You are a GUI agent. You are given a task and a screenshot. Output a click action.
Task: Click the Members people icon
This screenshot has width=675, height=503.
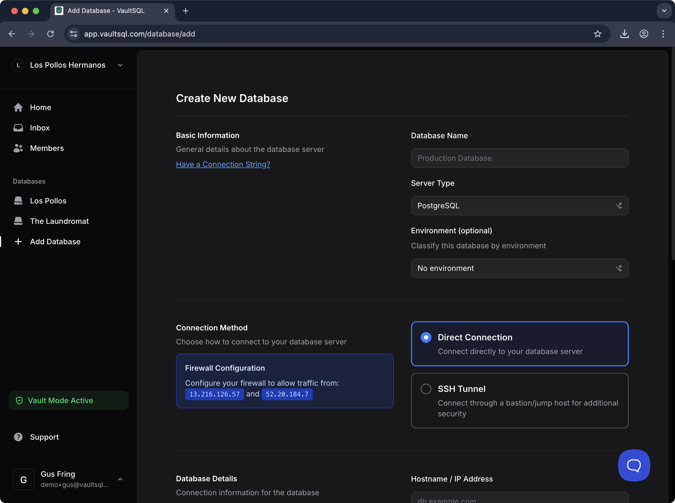(x=18, y=148)
